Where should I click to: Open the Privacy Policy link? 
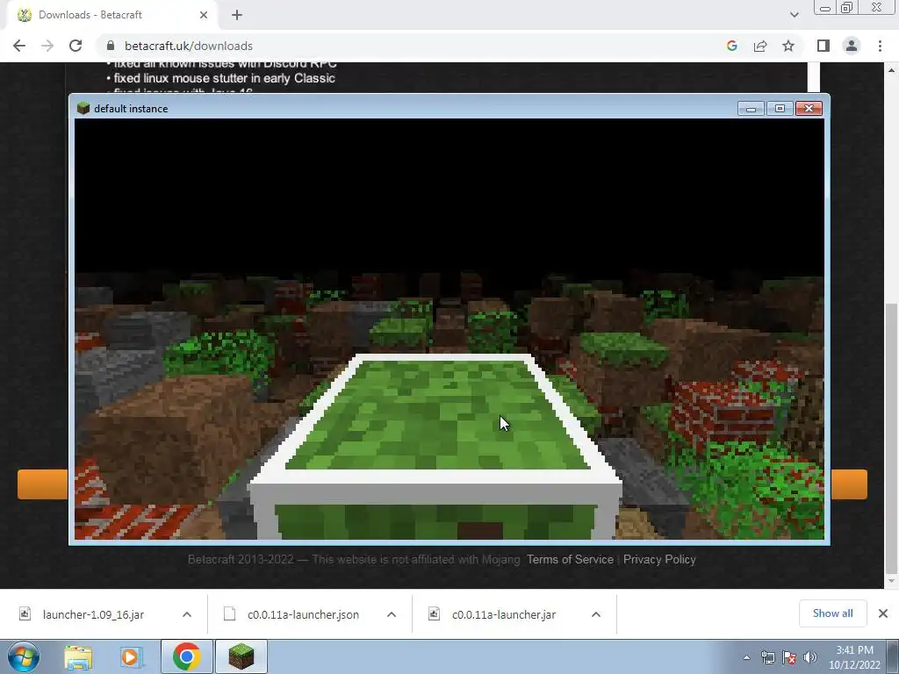[659, 559]
